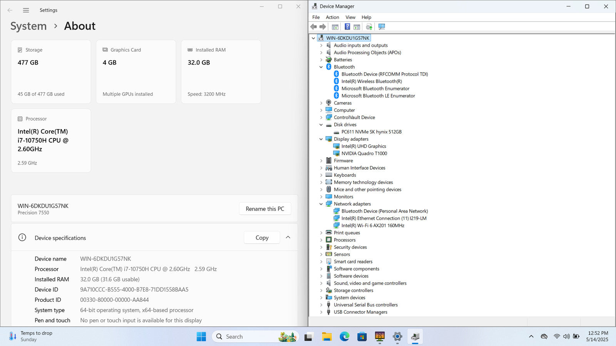Viewport: 616px width, 346px height.
Task: Expand Audio inputs and outputs
Action: tap(321, 45)
